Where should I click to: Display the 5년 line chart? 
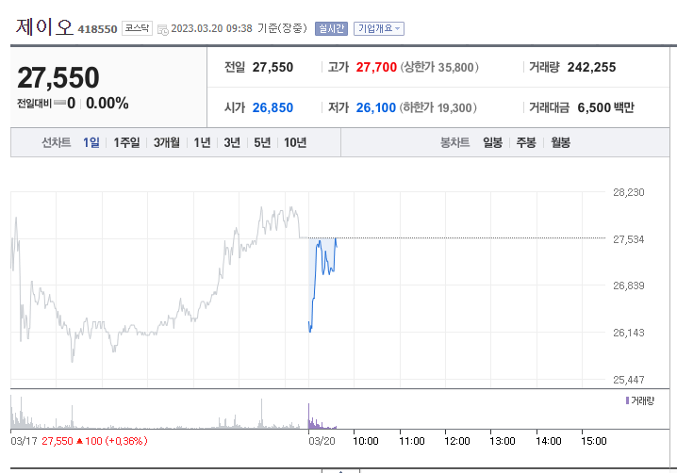point(262,142)
